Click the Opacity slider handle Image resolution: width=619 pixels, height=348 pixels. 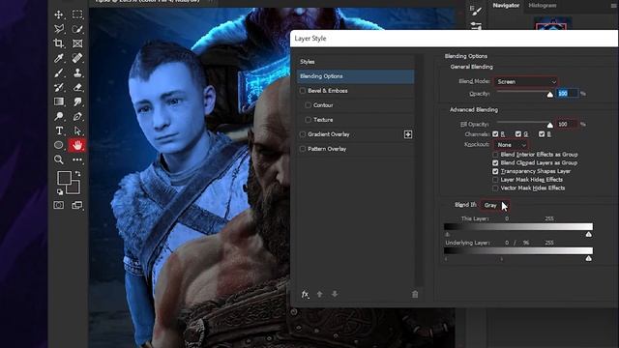coord(550,95)
